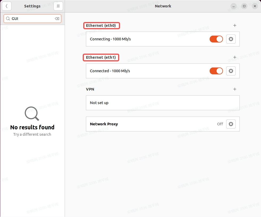
Task: Minimize the Settings window
Action: tap(234, 6)
